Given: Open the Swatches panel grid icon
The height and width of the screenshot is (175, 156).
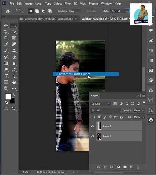Looking at the screenshot, I should coord(151,50).
